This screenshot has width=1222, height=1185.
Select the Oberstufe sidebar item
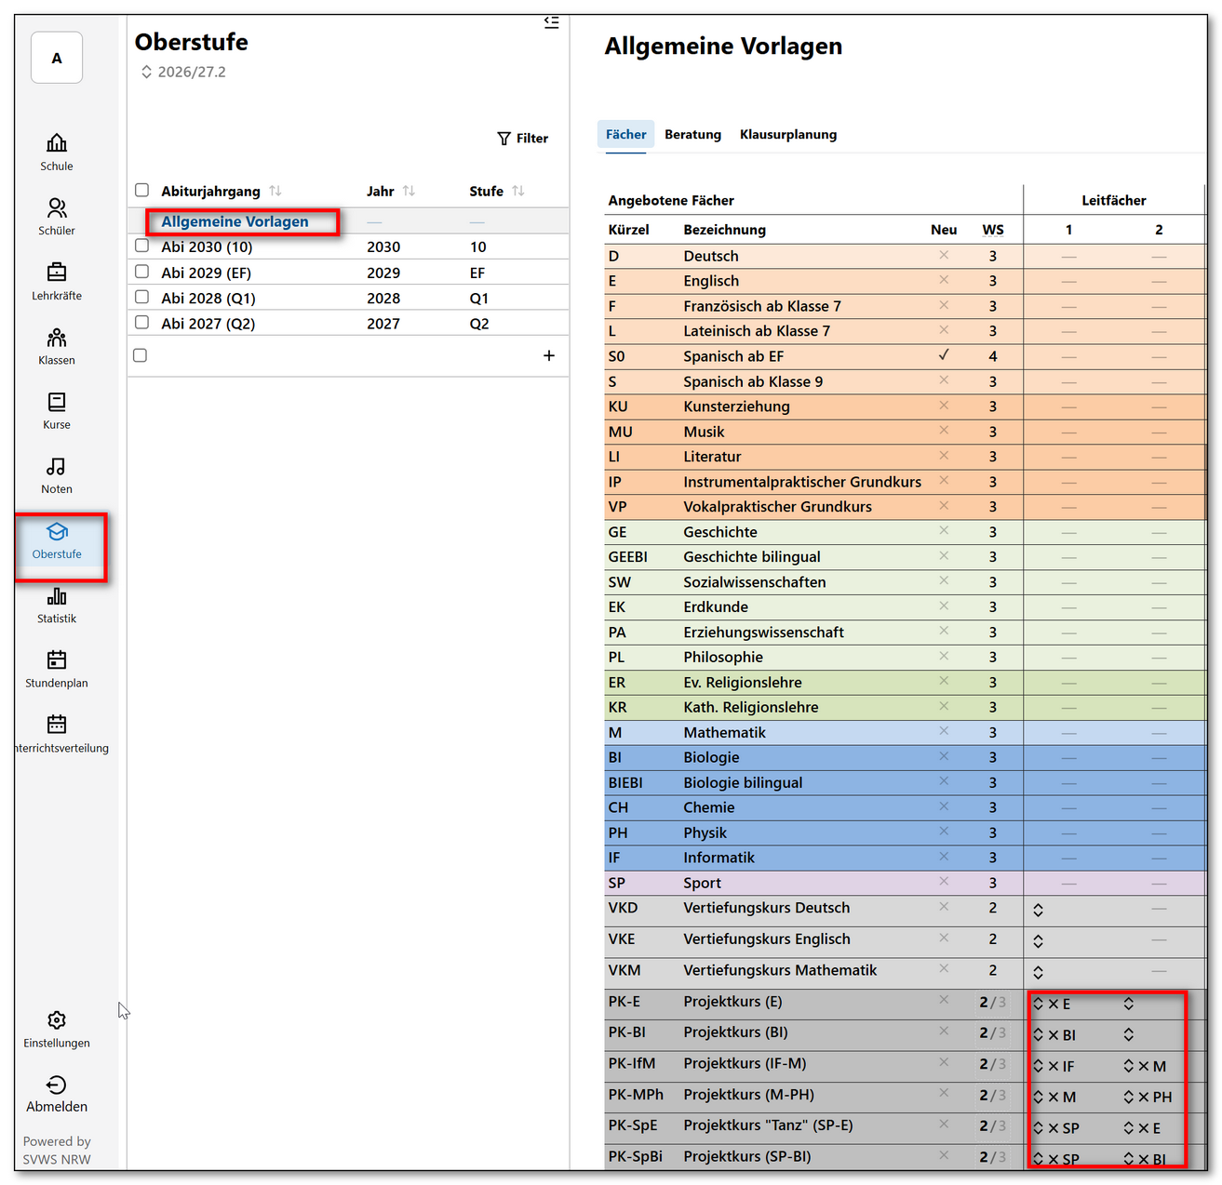coord(57,540)
